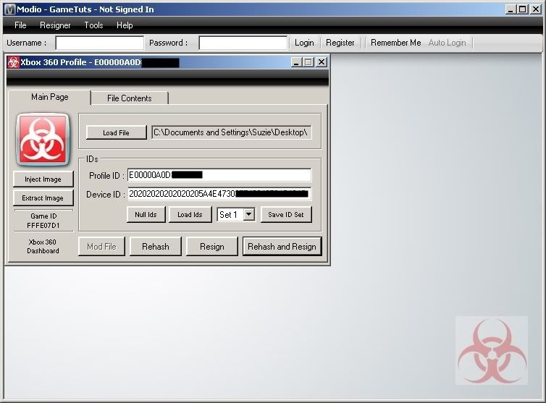The image size is (546, 403).
Task: Click the faded biohazard watermark logo
Action: (491, 350)
